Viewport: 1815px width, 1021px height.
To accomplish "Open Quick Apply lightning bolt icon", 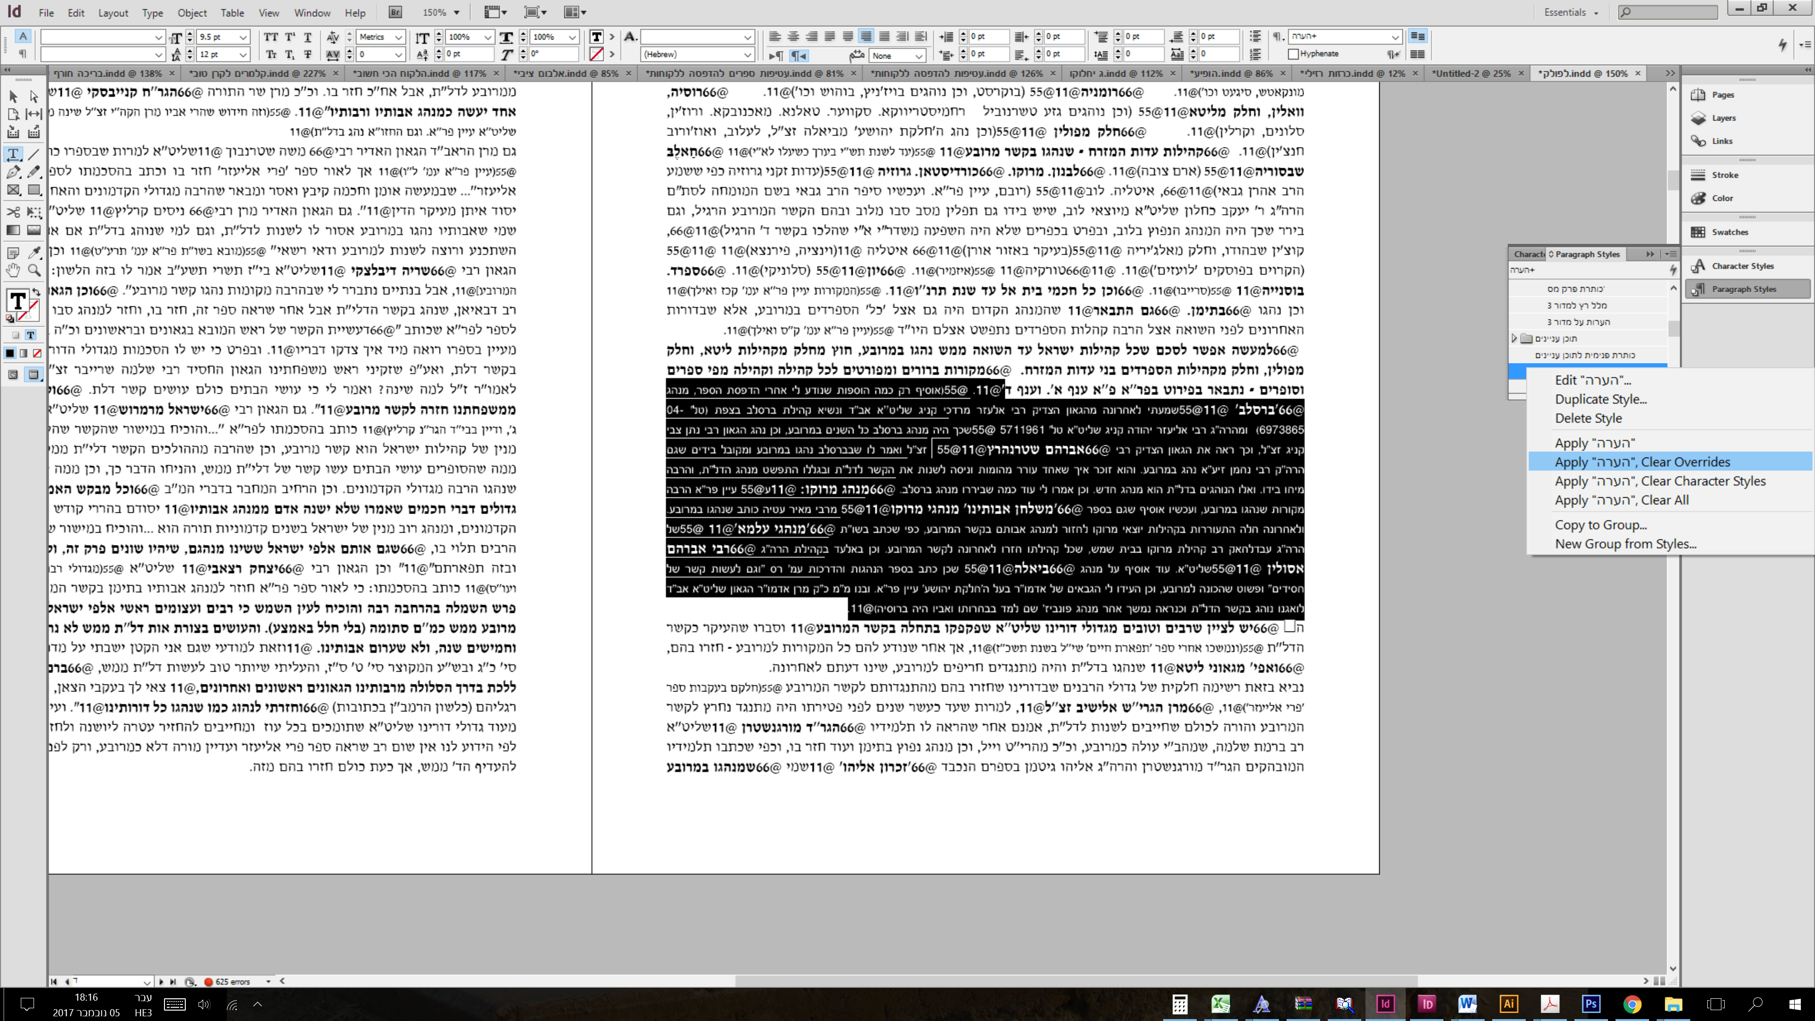I will tap(1782, 45).
